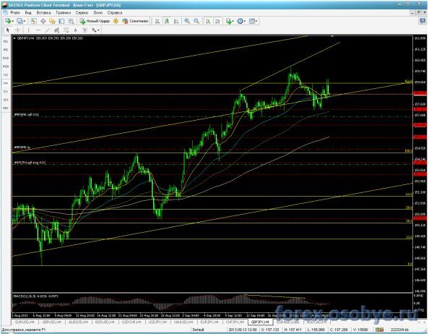
Task: Select the crosshair cursor tool
Action: pos(17,30)
